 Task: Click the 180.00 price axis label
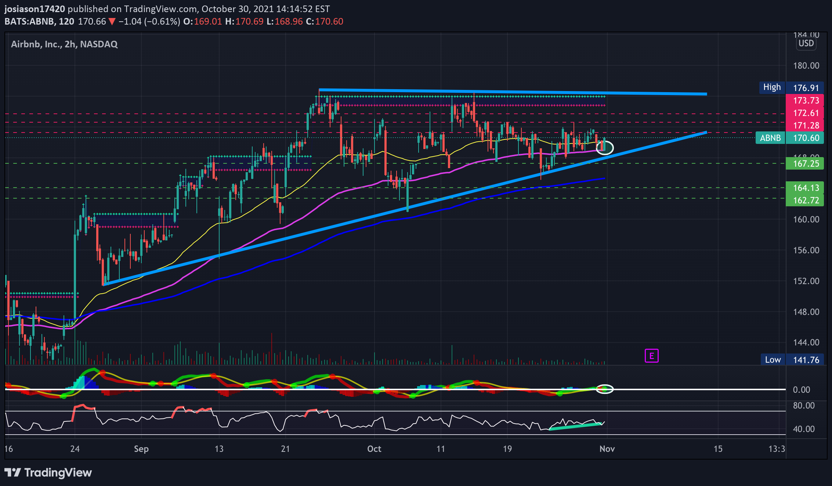[x=806, y=66]
